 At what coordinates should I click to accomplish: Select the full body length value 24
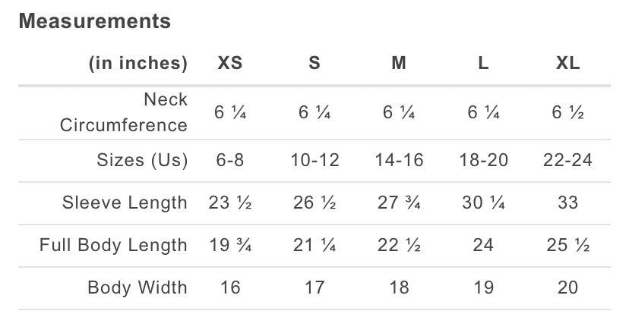click(483, 246)
